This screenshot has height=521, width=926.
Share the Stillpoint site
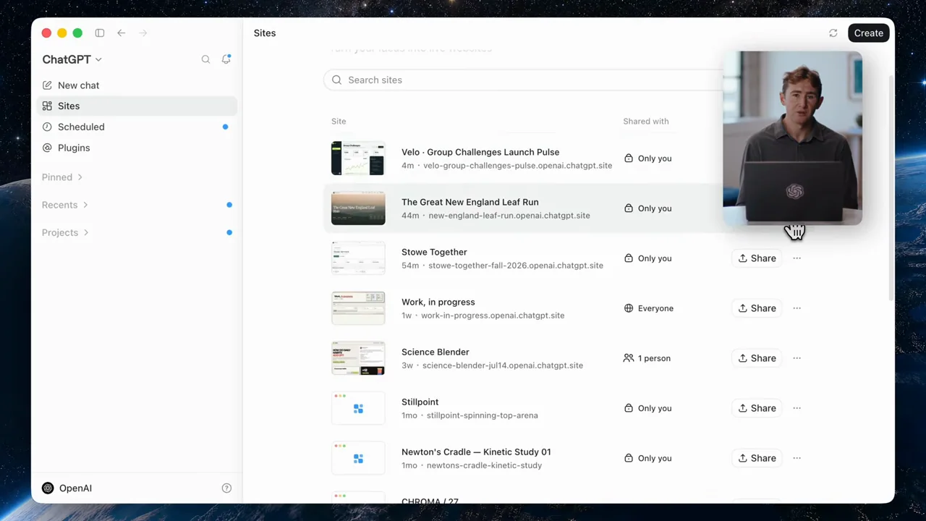pyautogui.click(x=757, y=408)
